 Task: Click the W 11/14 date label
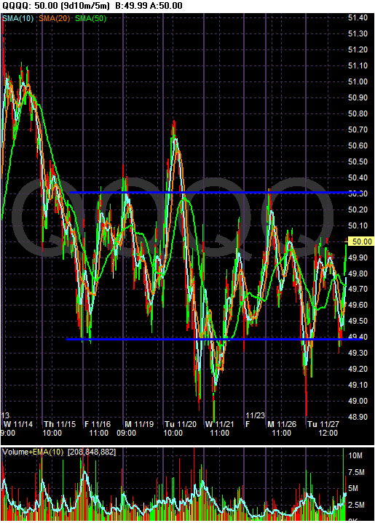point(18,424)
